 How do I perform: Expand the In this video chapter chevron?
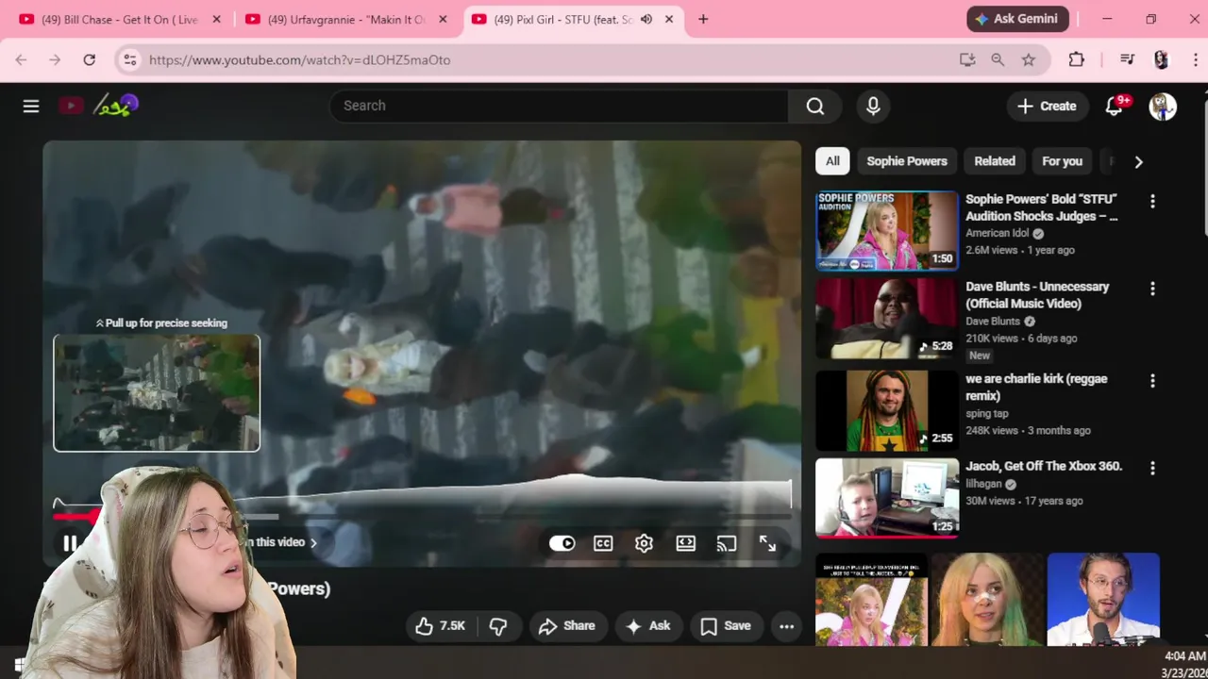click(x=313, y=542)
